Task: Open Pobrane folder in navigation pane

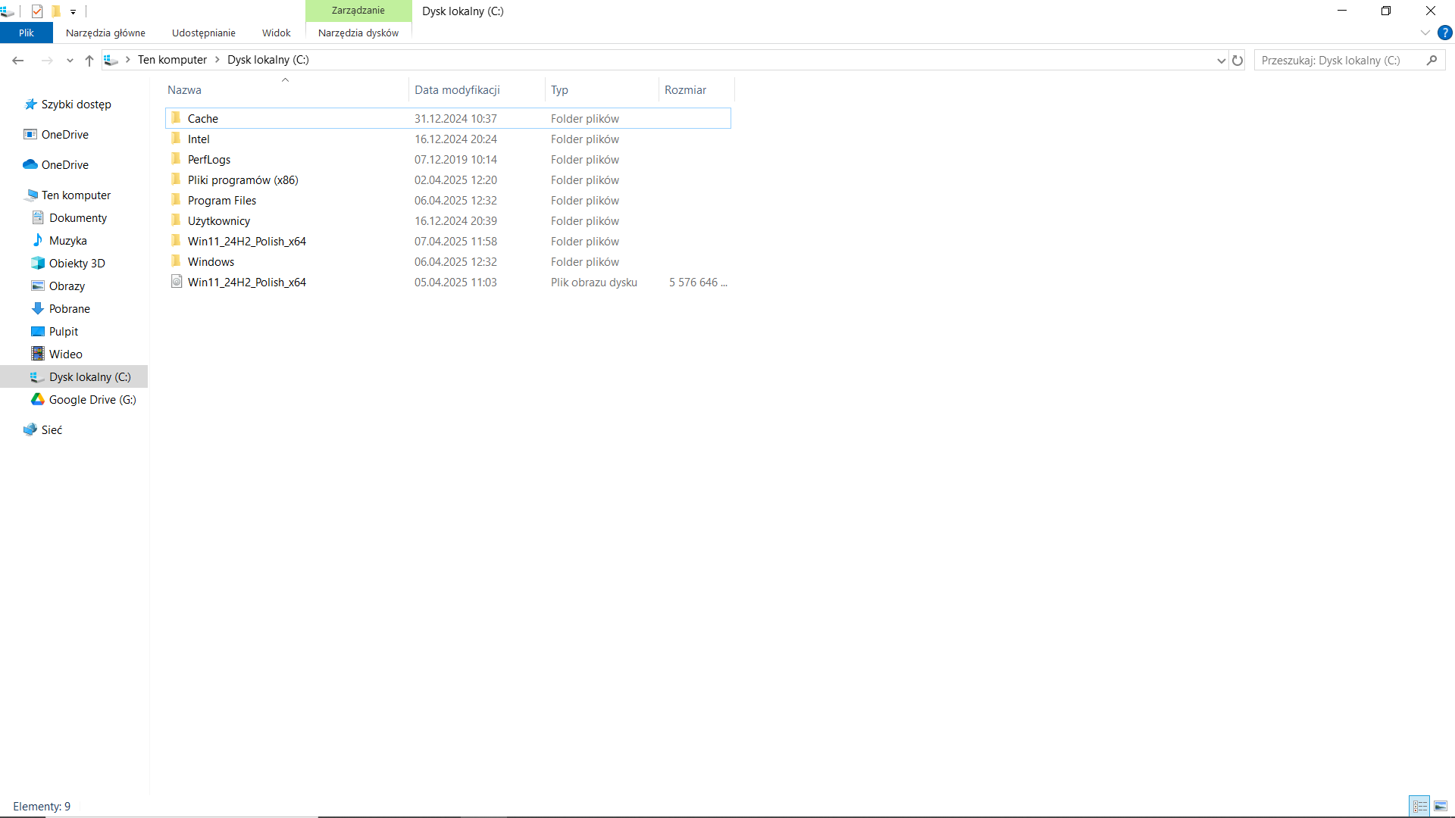Action: click(69, 309)
